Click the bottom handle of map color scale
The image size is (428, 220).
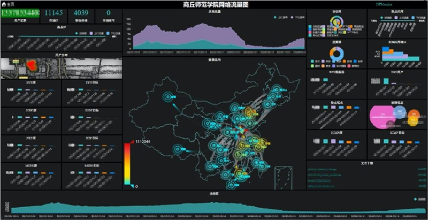[132, 186]
